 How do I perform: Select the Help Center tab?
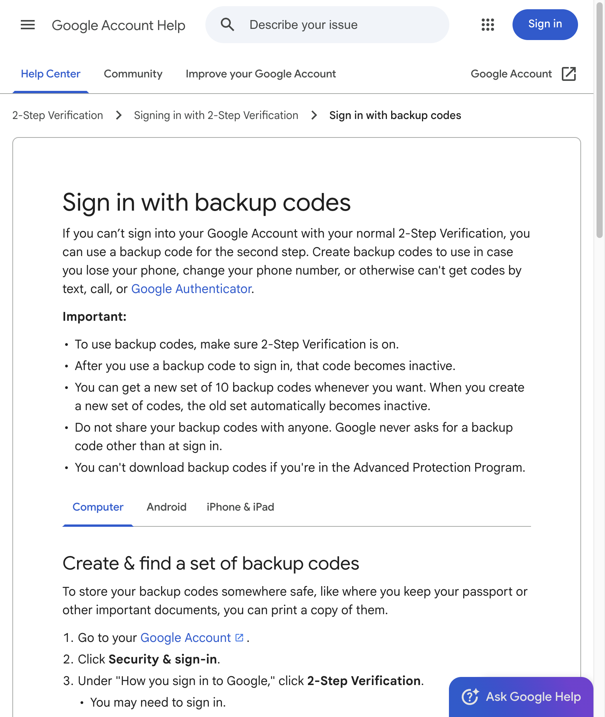(50, 74)
